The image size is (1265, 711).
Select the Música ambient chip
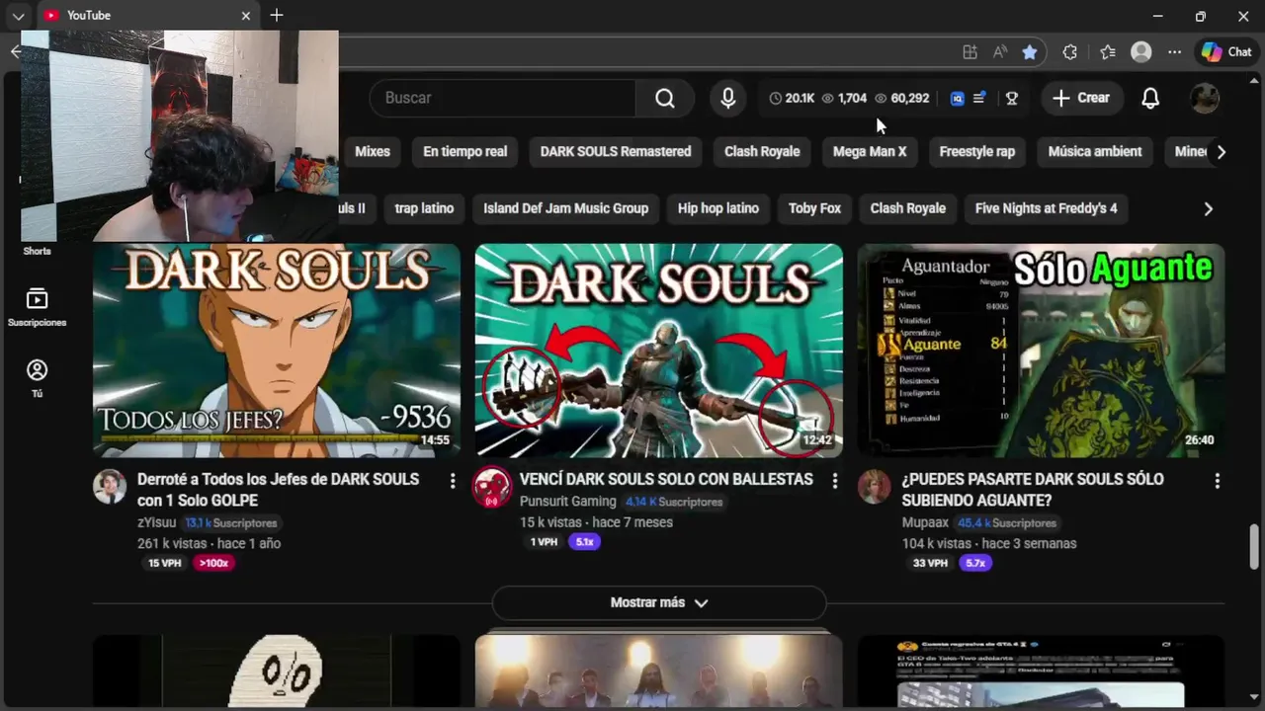[1095, 152]
